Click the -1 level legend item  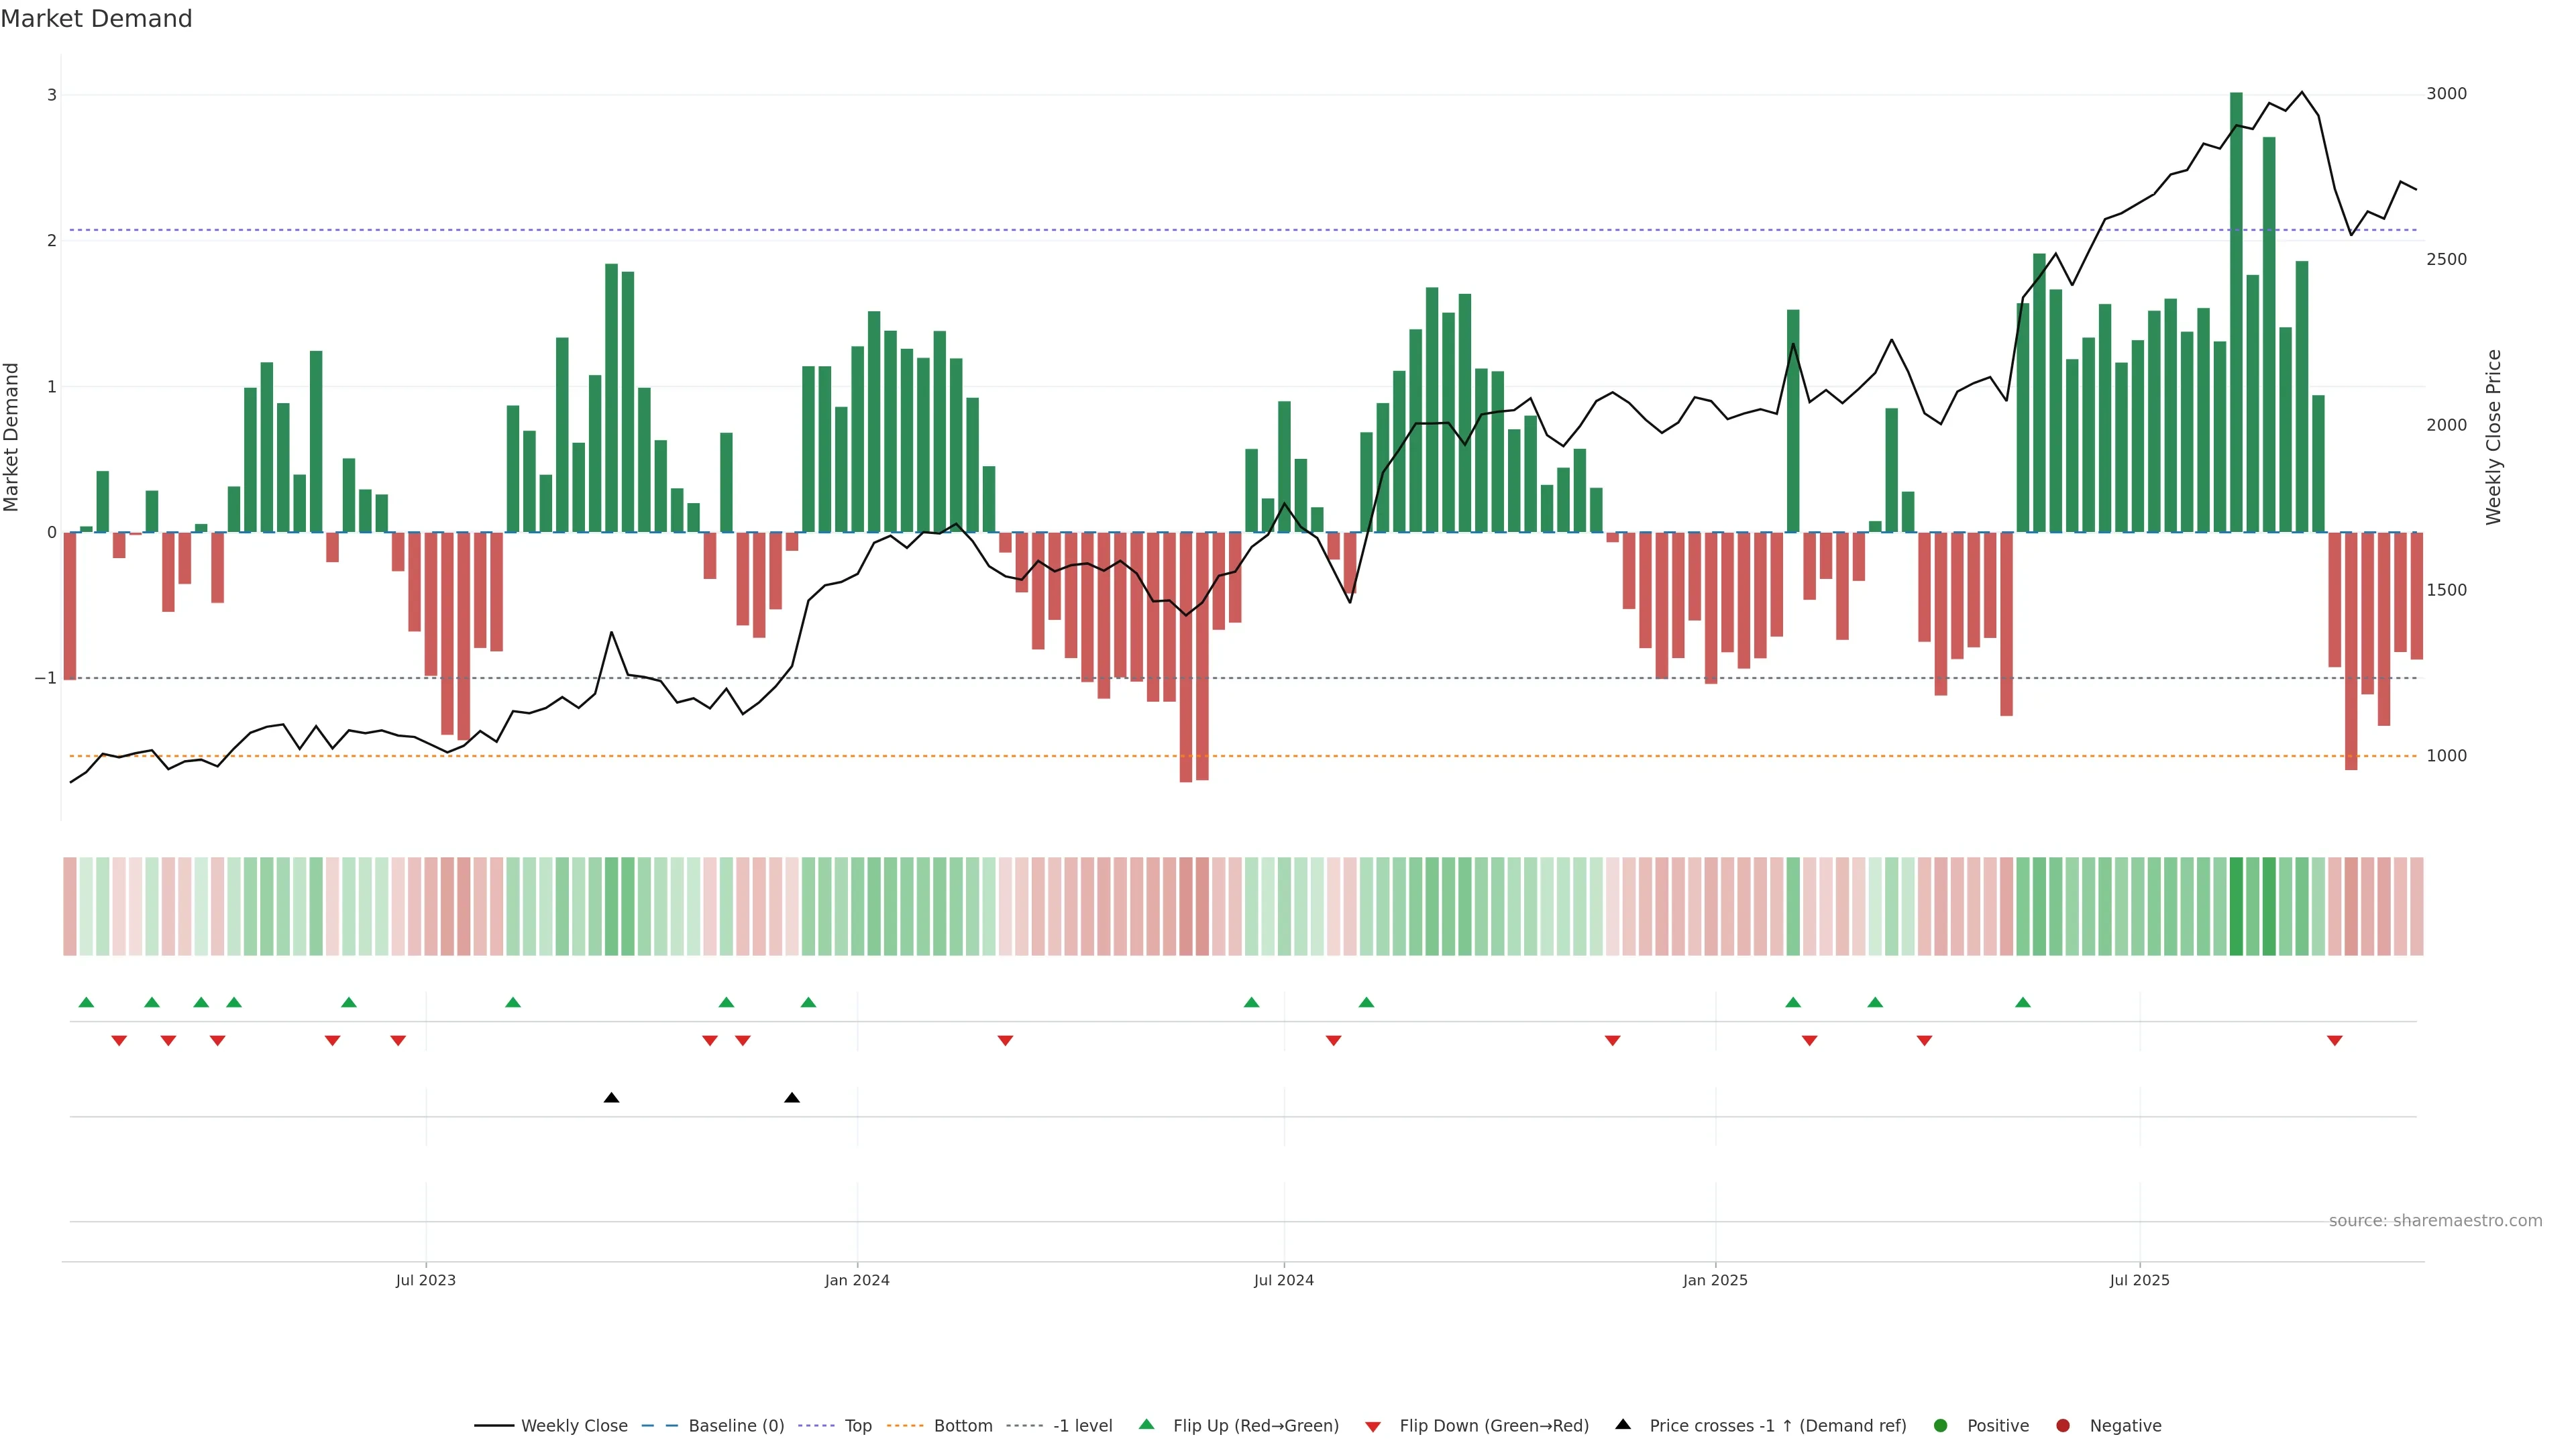[x=1082, y=1426]
